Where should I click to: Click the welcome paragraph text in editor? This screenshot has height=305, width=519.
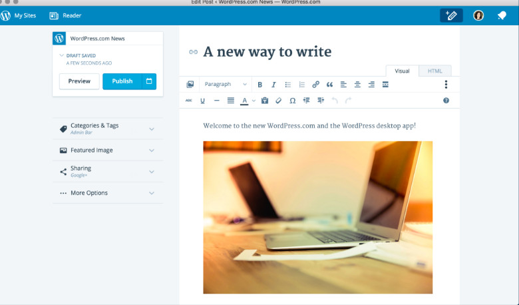coord(309,126)
